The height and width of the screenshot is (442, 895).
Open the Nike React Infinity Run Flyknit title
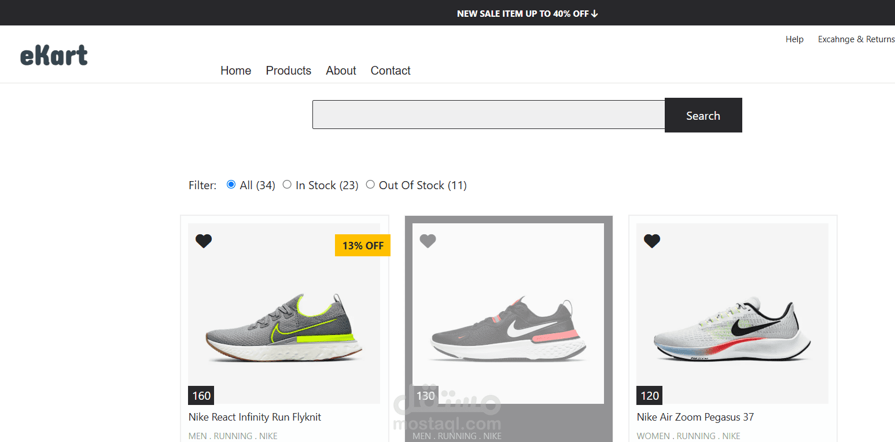tap(255, 417)
